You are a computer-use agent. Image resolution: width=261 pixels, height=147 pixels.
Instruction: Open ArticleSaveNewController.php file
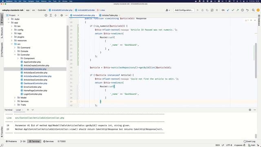pos(38,76)
